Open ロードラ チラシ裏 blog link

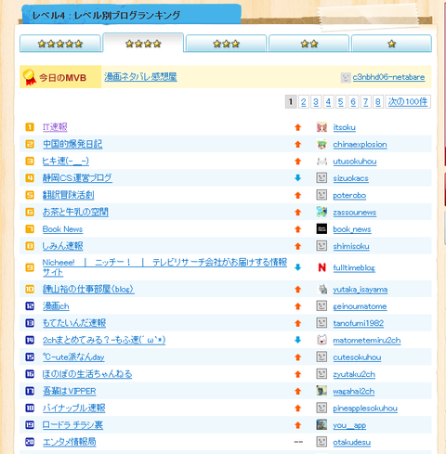click(72, 425)
